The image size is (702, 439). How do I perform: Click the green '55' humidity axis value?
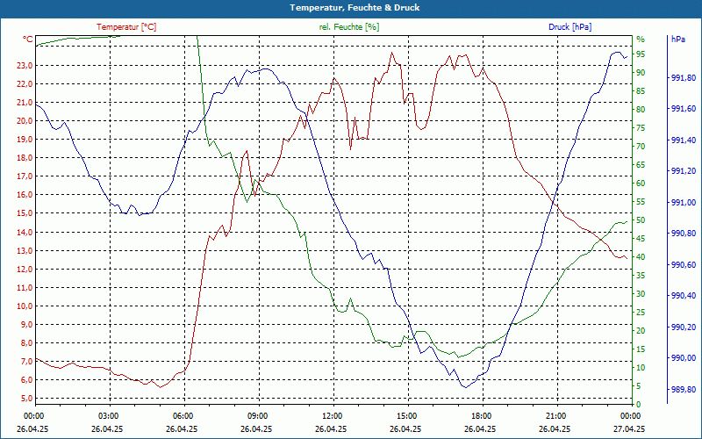[641, 202]
